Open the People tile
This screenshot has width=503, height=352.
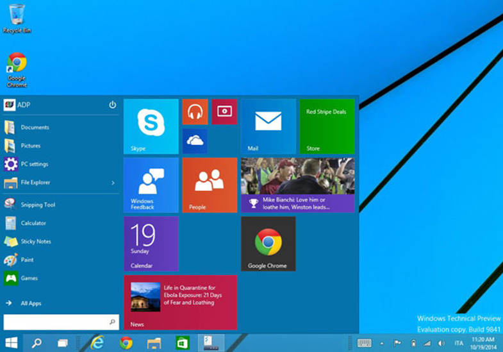(210, 185)
